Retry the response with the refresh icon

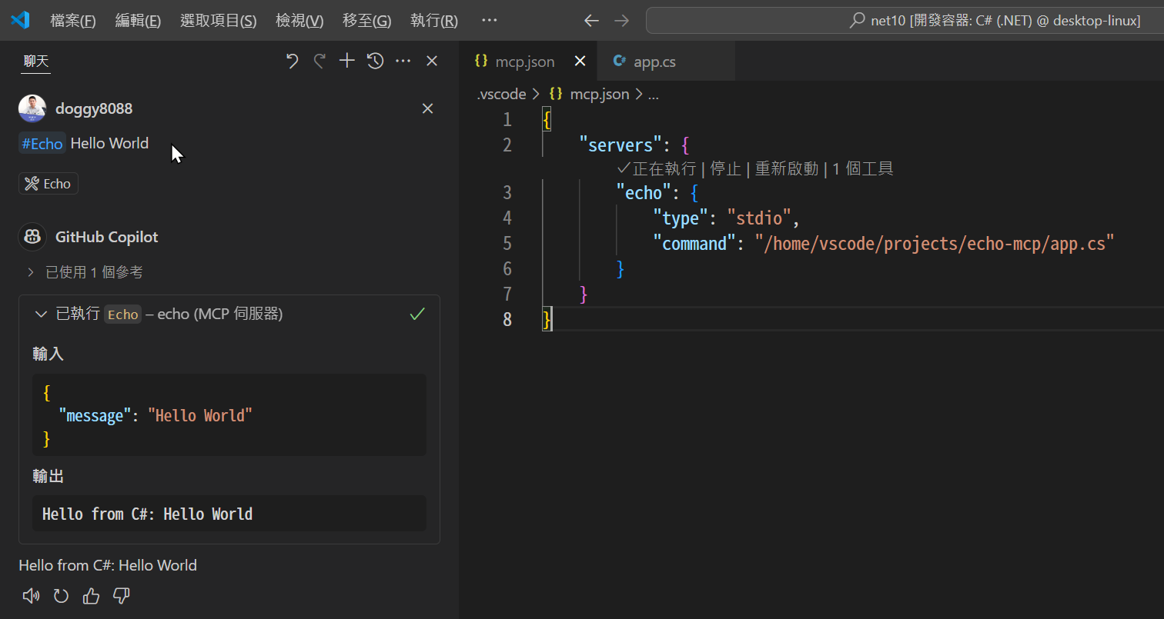61,596
